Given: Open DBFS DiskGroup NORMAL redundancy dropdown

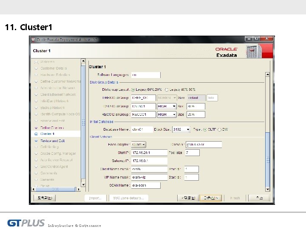Looking at the screenshot, I should coord(167,98).
